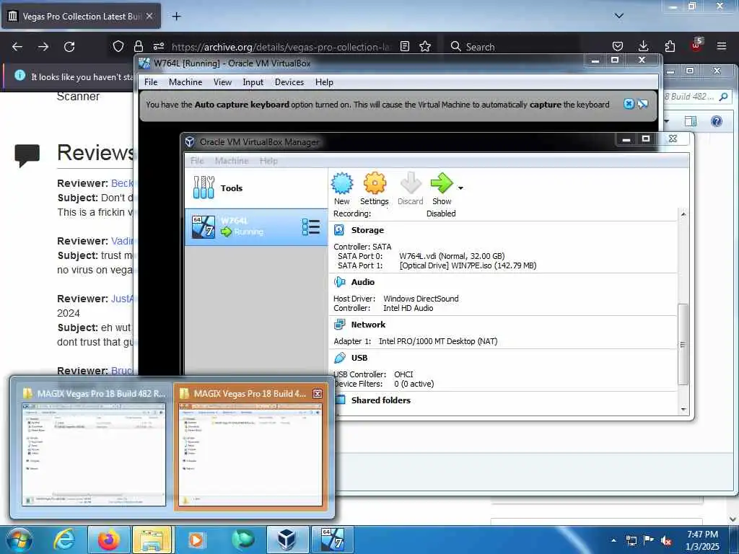
Task: Click the green Show arrow icon
Action: tap(442, 183)
